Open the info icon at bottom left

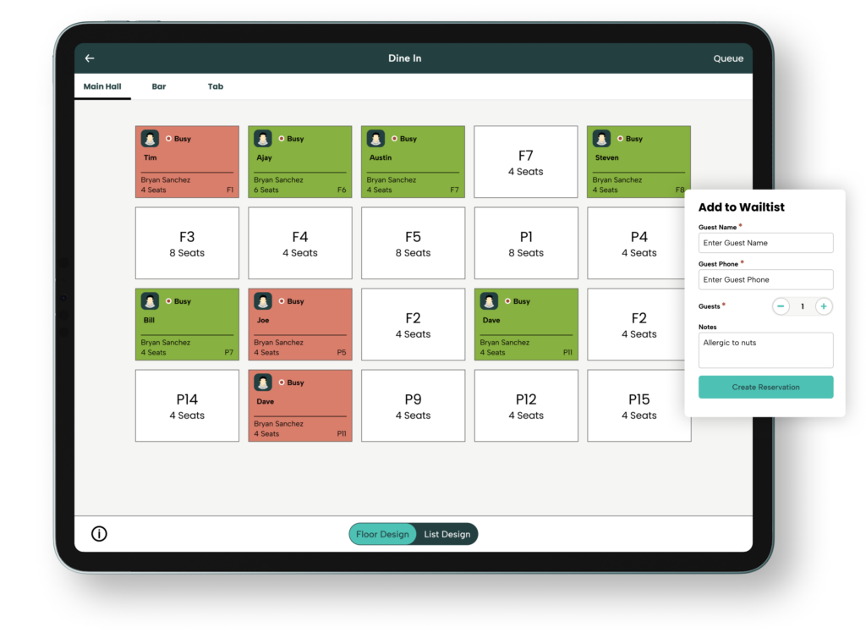[x=99, y=534]
